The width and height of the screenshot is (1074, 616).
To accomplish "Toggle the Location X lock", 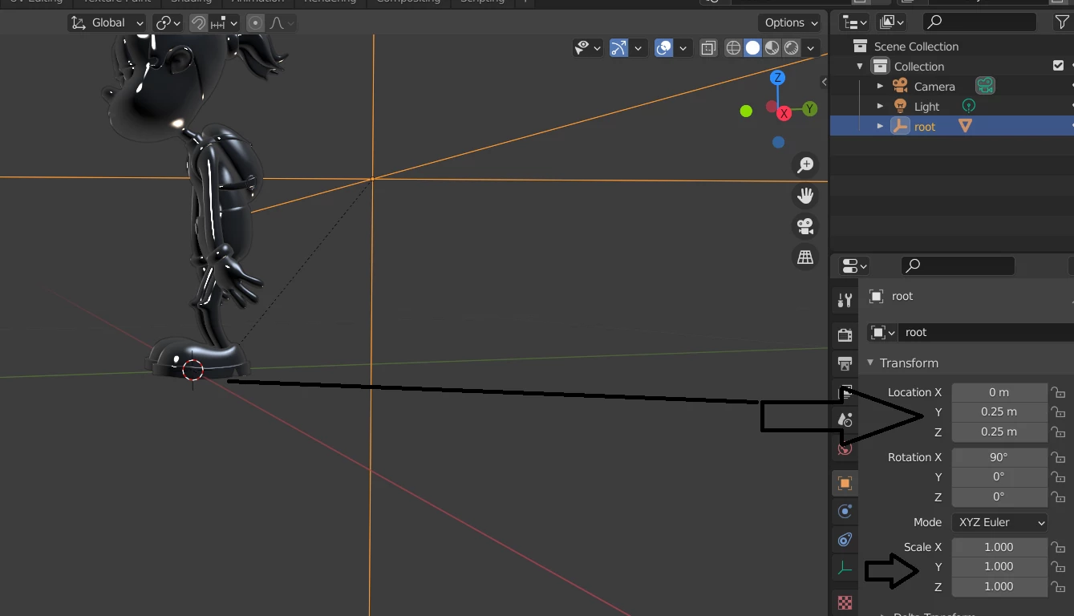I will [1059, 392].
